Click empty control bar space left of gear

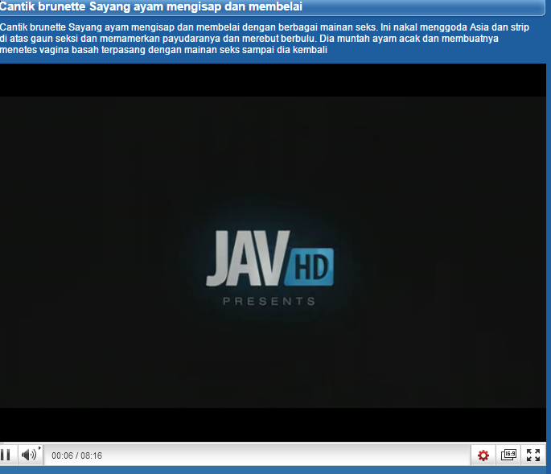pos(282,456)
